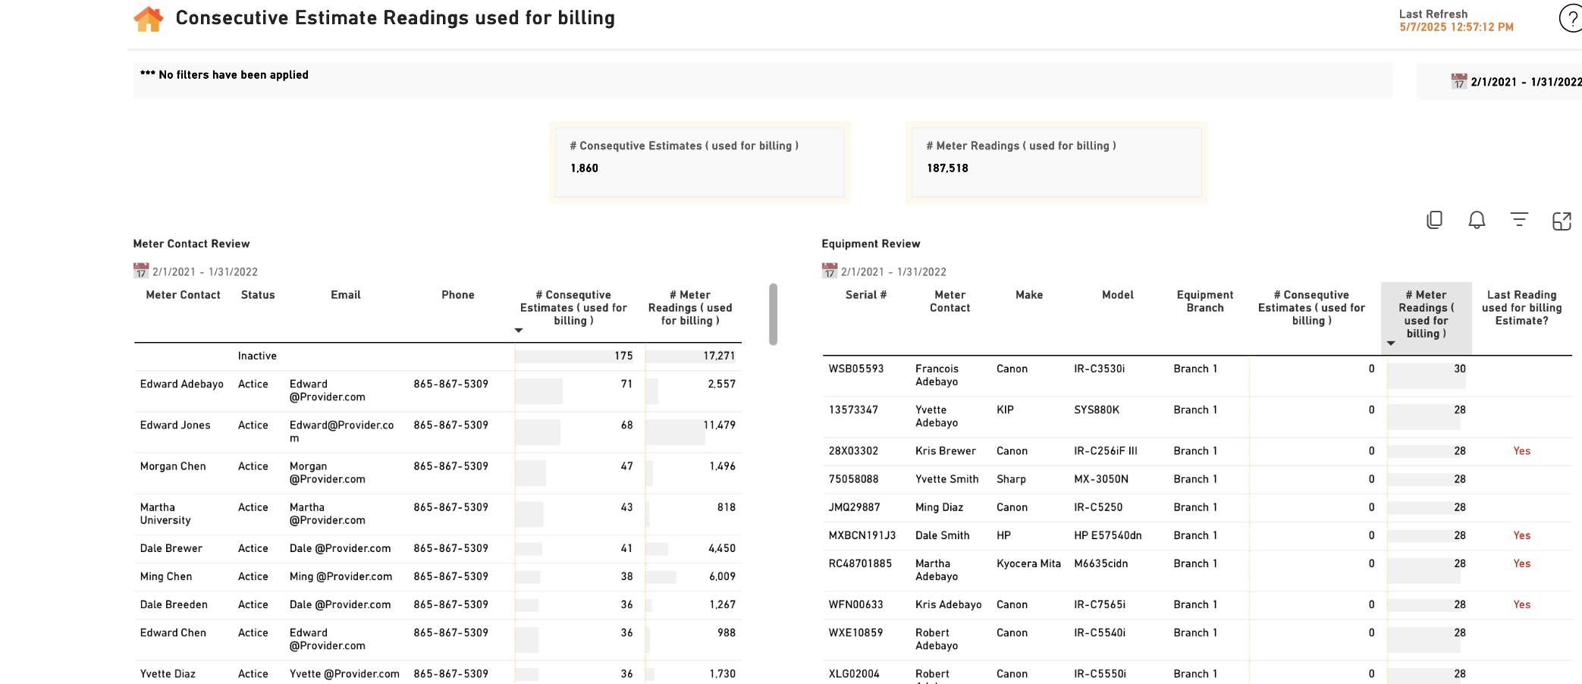Image resolution: width=1582 pixels, height=684 pixels.
Task: Sort by Last Reading used for billing Estimate header
Action: coord(1522,308)
